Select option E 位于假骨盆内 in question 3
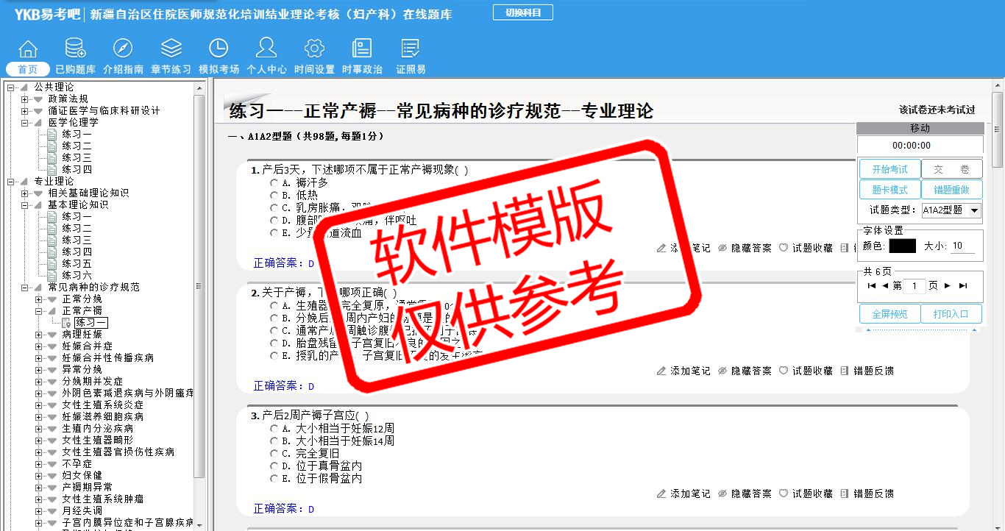1005x531 pixels. click(x=274, y=479)
